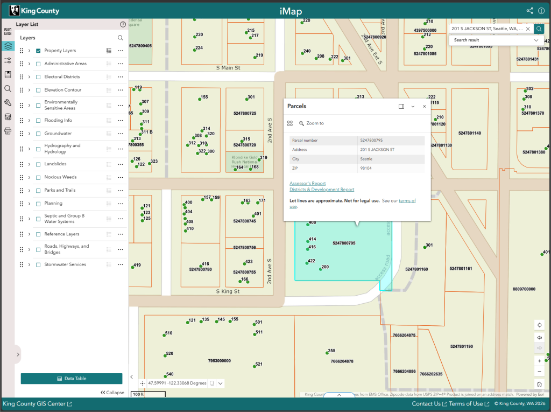Enable the Administrative Areas layer

click(38, 64)
